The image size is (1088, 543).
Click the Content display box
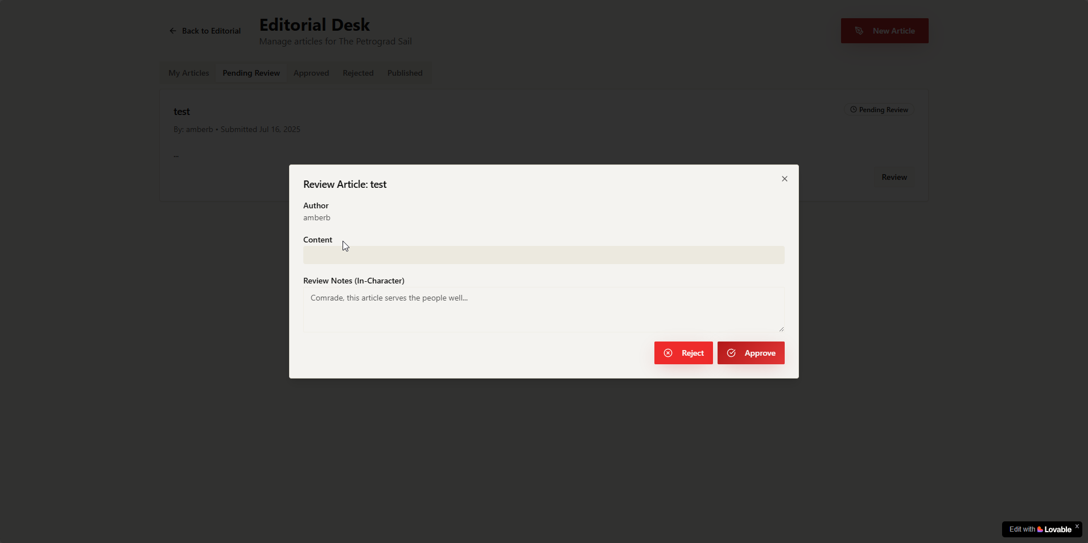click(x=544, y=255)
